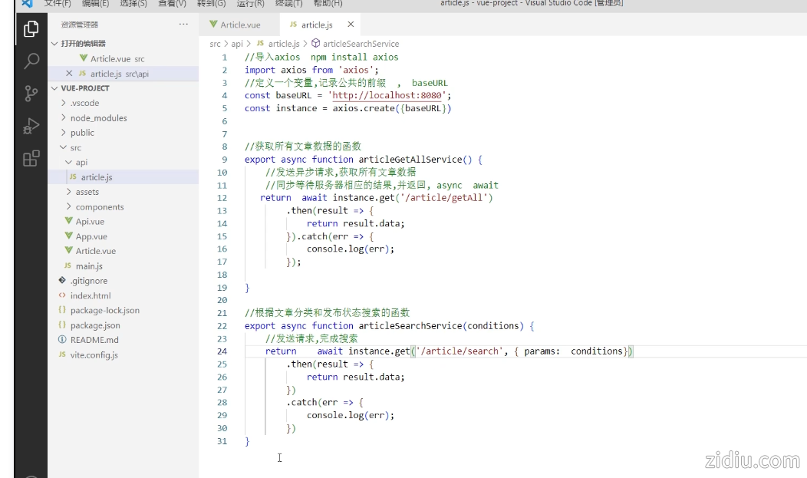This screenshot has height=478, width=807.
Task: Close article.js in the open editors list
Action: point(69,74)
